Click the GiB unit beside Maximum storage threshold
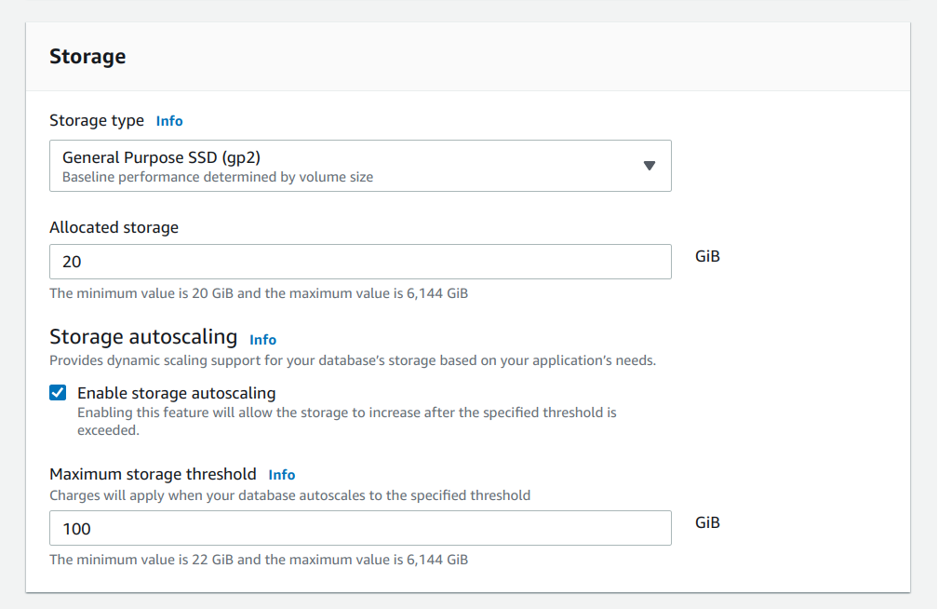This screenshot has width=938, height=609. point(707,522)
